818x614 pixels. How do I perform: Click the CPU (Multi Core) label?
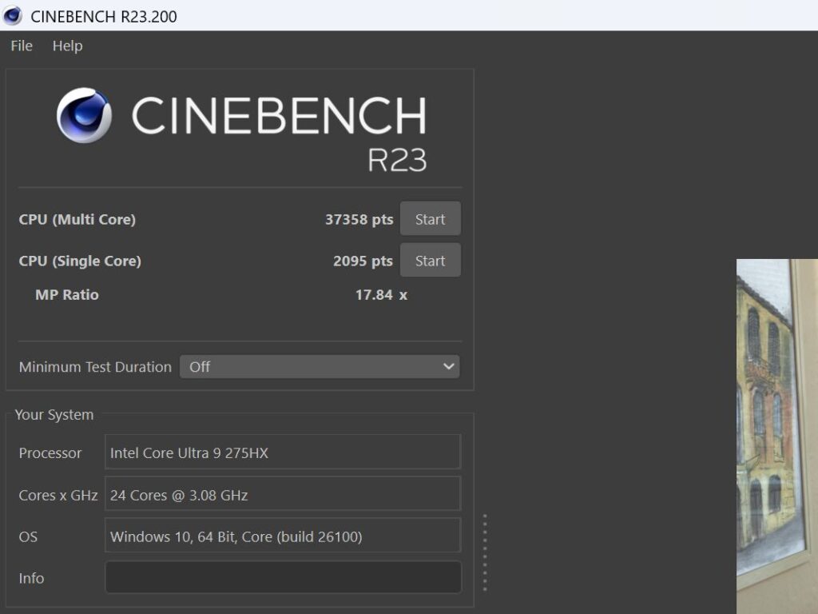pos(77,219)
